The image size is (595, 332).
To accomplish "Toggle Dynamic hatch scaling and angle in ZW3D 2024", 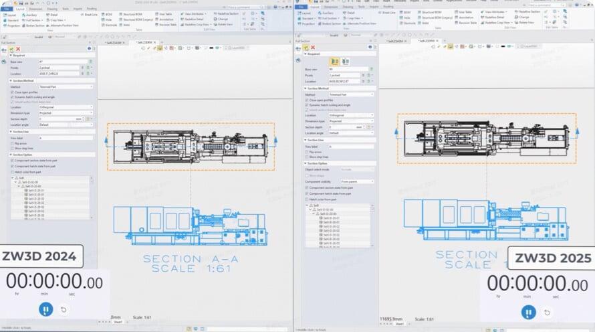I will (13, 97).
